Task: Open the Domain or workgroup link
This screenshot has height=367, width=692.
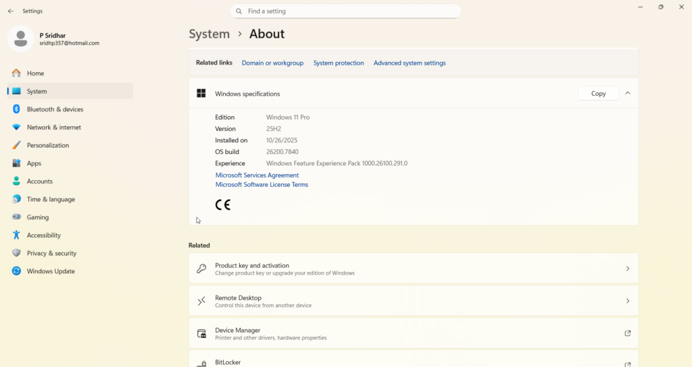Action: 273,63
